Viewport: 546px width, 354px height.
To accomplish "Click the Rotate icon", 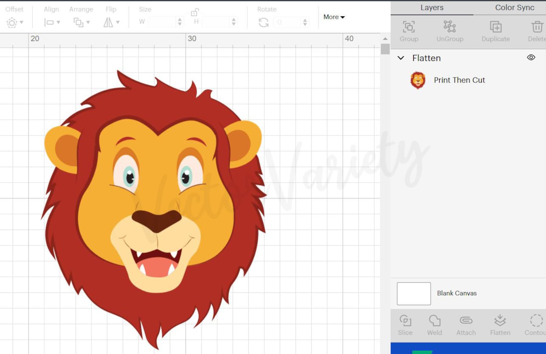I will pyautogui.click(x=264, y=22).
